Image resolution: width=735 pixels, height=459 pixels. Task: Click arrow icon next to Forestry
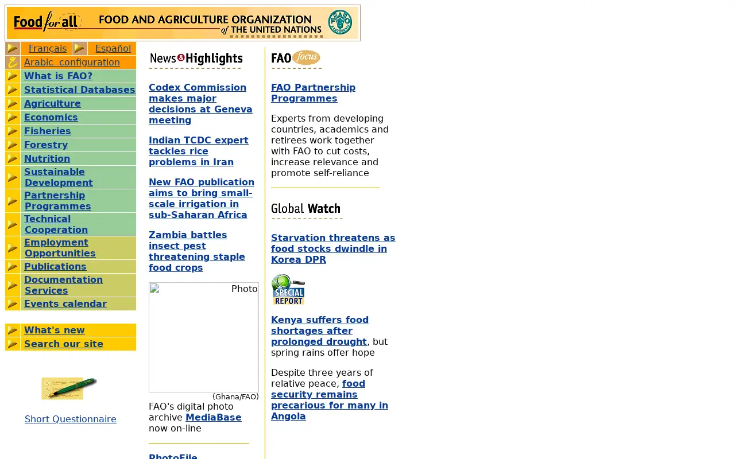(13, 145)
